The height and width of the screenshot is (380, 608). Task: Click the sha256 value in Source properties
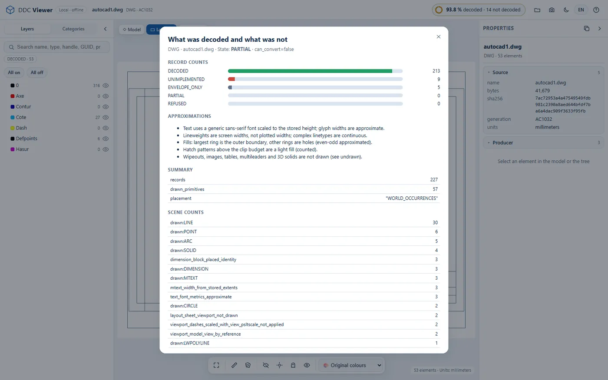pos(563,105)
